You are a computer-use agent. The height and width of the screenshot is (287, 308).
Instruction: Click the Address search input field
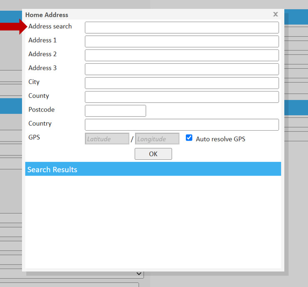pyautogui.click(x=182, y=27)
